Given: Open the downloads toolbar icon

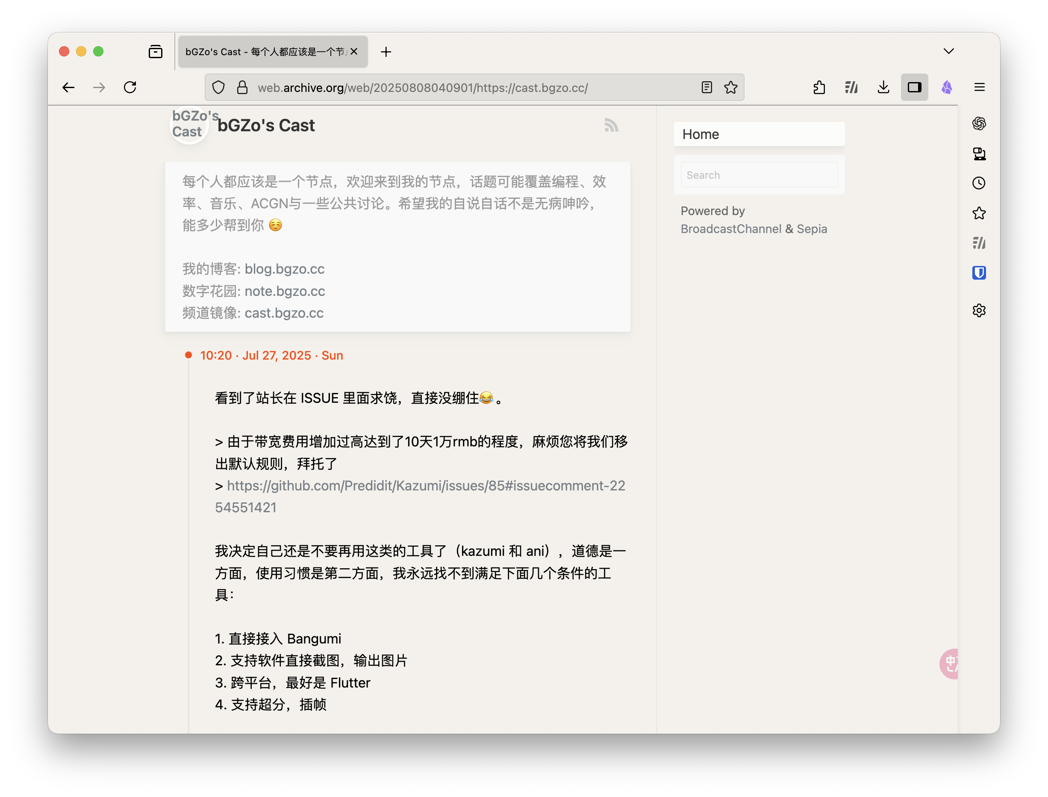Looking at the screenshot, I should point(883,87).
